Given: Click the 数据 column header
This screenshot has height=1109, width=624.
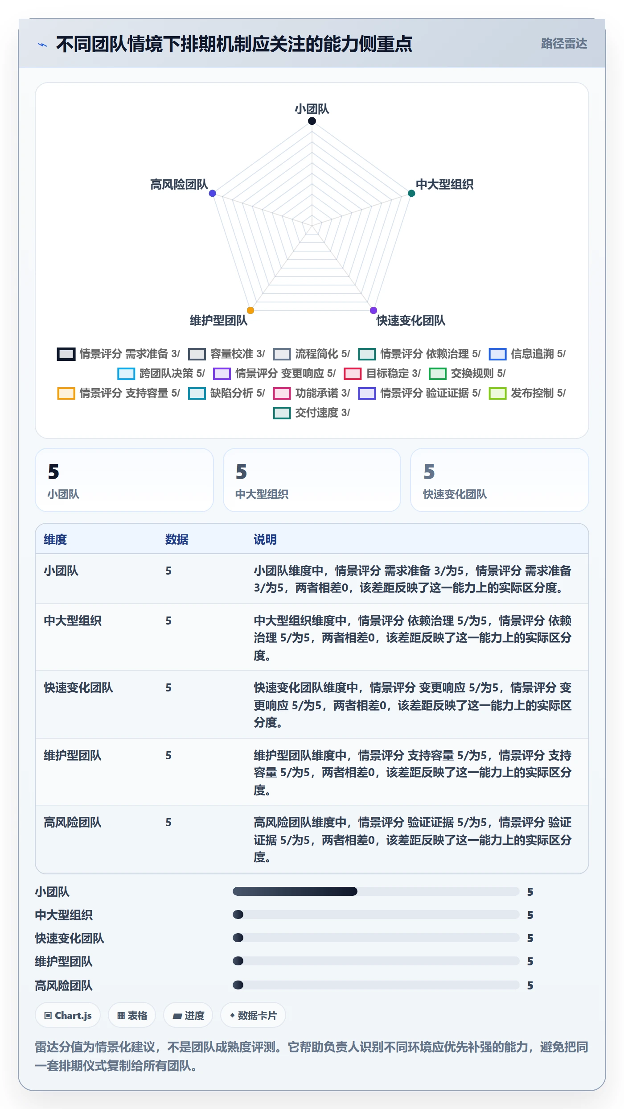Looking at the screenshot, I should point(177,539).
